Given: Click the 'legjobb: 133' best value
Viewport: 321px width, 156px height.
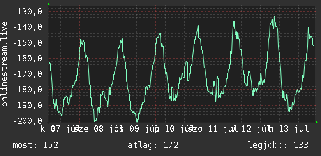Looking at the screenshot, I should [x=278, y=145].
